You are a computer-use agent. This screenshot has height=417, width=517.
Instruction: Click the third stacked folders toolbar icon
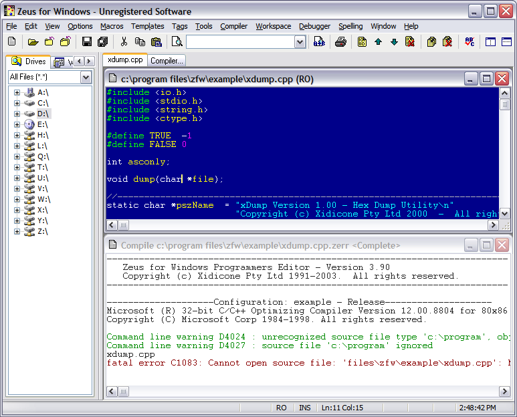(66, 41)
